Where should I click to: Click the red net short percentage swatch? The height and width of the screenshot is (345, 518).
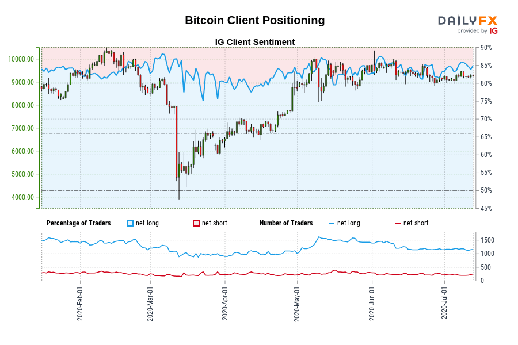click(196, 223)
